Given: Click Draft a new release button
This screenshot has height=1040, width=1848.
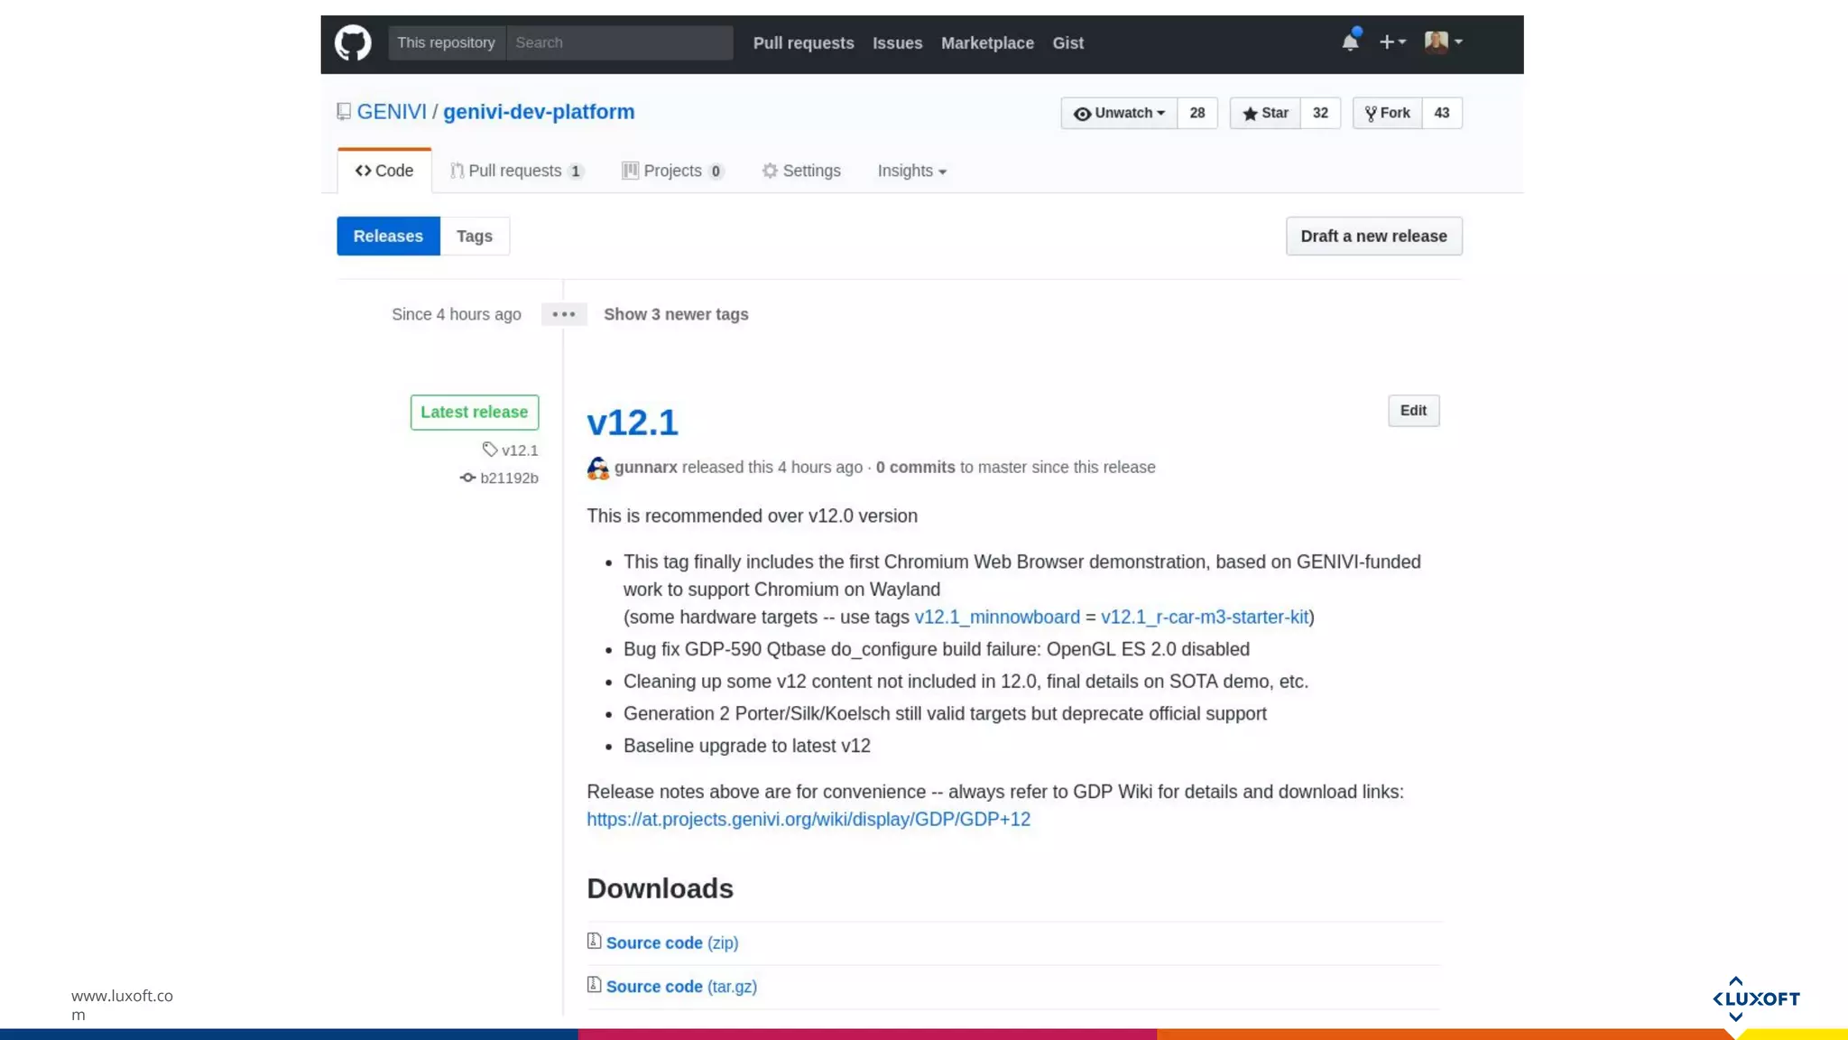Looking at the screenshot, I should (1373, 236).
